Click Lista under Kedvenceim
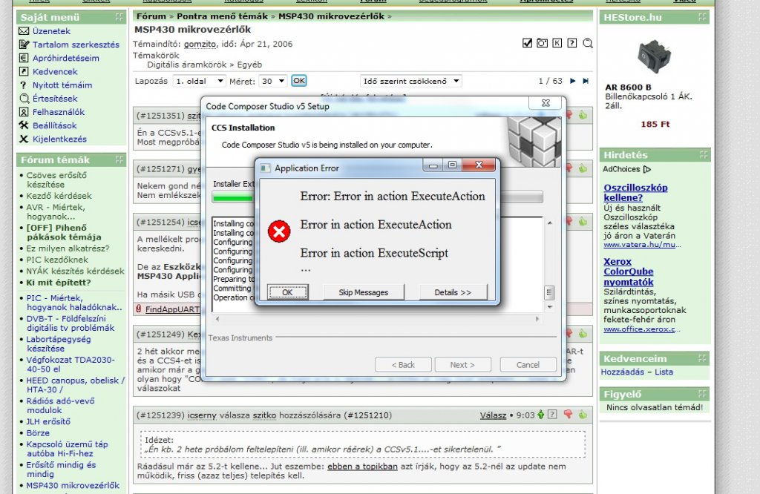Image resolution: width=760 pixels, height=494 pixels. click(x=664, y=372)
